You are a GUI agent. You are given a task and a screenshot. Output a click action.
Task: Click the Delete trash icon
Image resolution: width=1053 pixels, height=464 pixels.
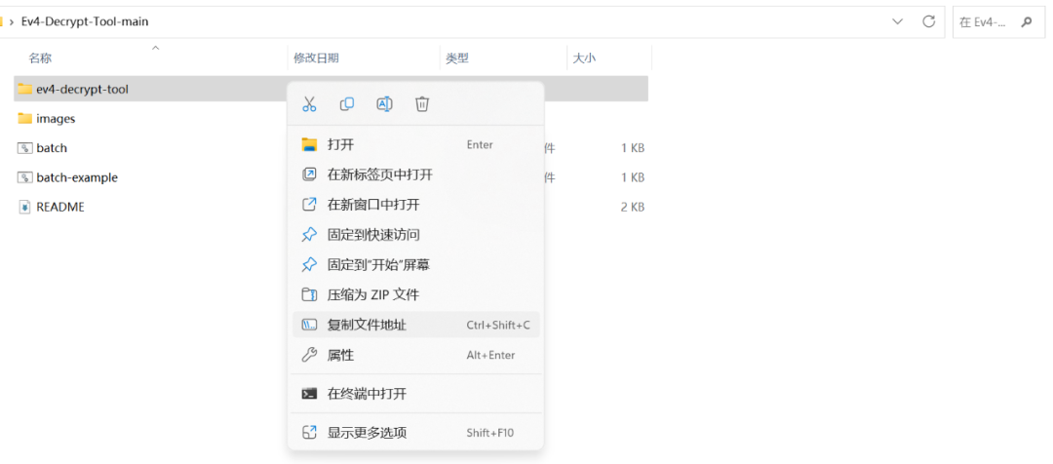click(x=422, y=104)
